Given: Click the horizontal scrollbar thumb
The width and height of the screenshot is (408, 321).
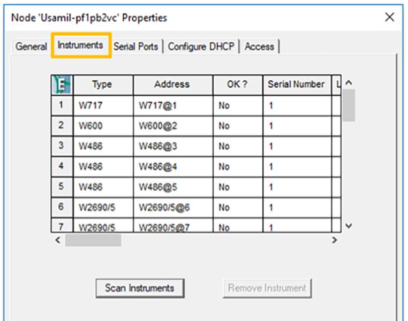Looking at the screenshot, I should click(x=93, y=241).
